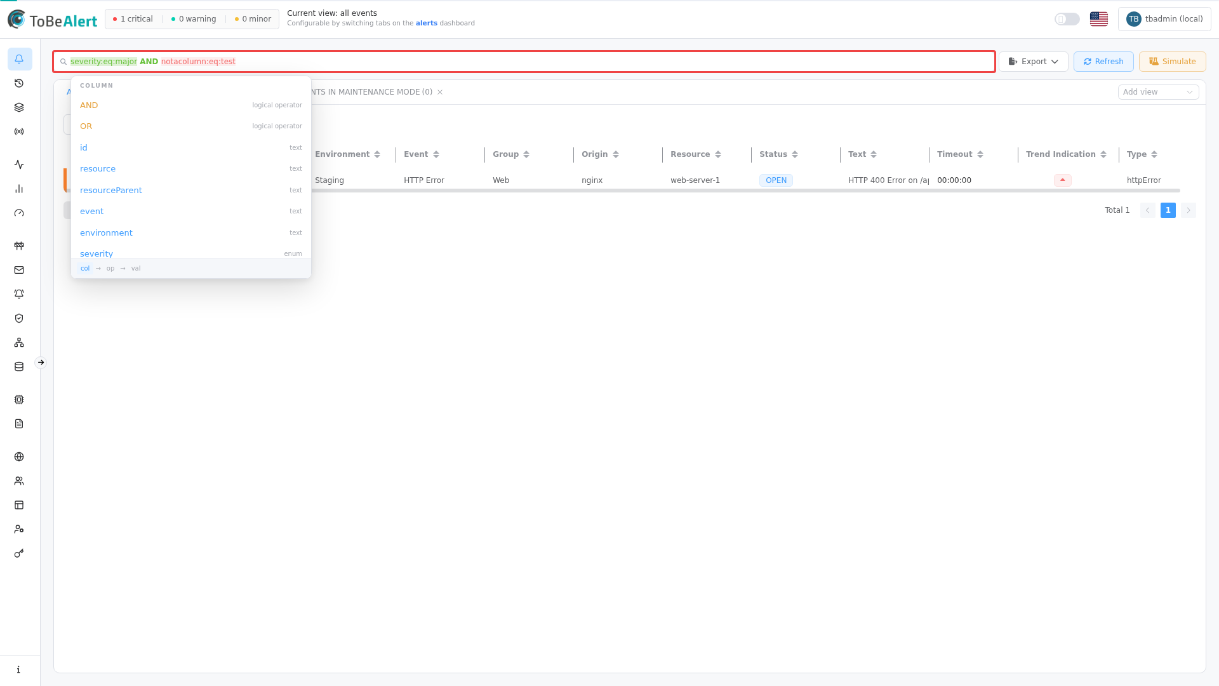Screen dimensions: 1219x686
Task: Click the Simulate button
Action: coord(1172,62)
